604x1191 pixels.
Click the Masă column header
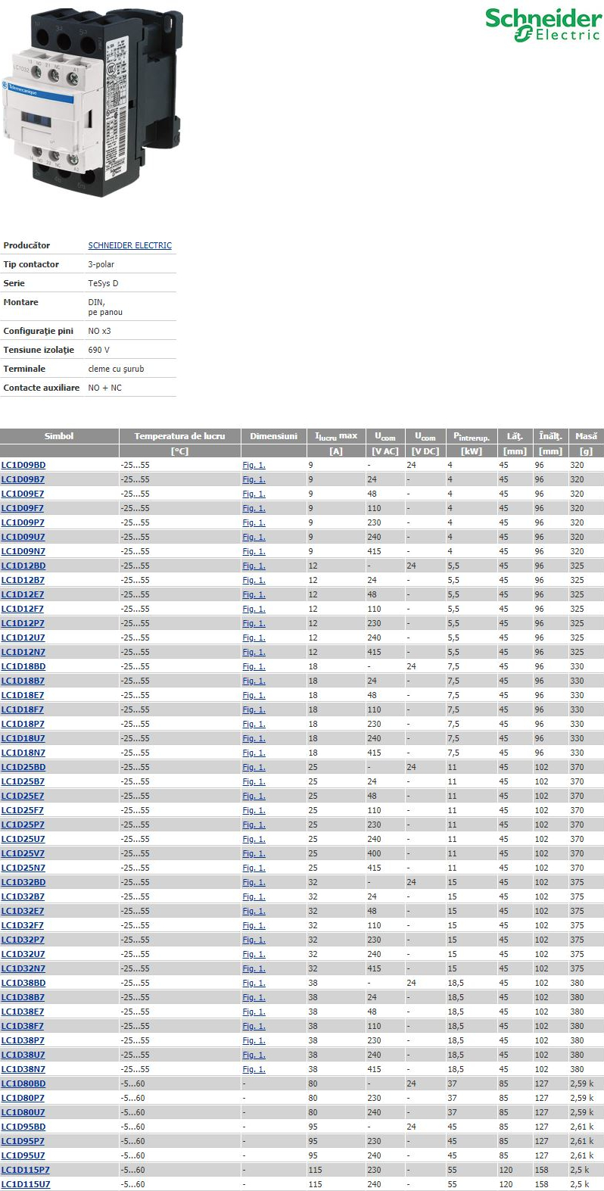point(586,436)
